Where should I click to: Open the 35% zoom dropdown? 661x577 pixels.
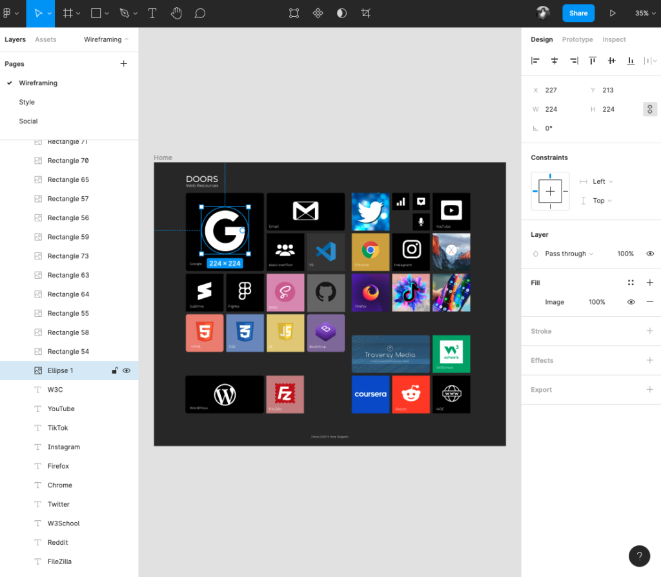pyautogui.click(x=646, y=13)
